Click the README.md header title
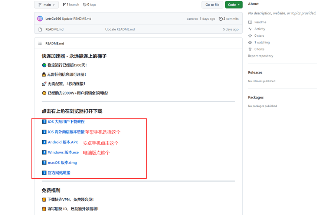The height and width of the screenshot is (215, 321). [x=55, y=43]
